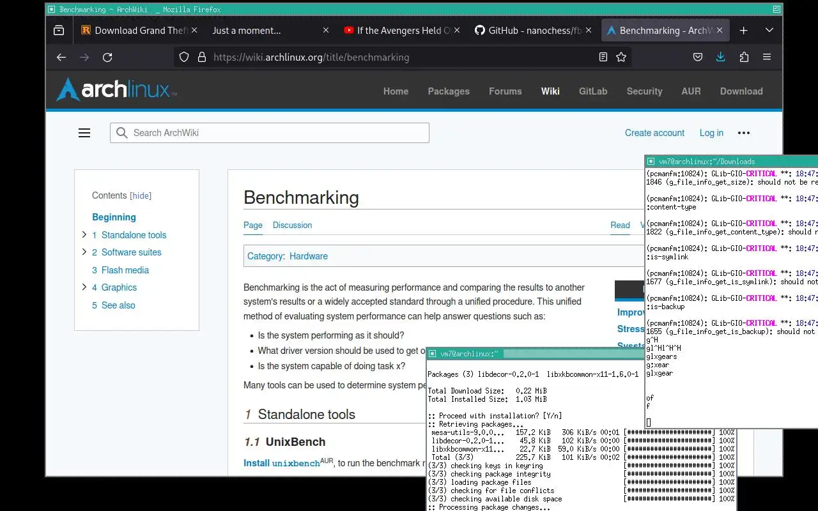
Task: Click the Arch Linux logo
Action: click(116, 90)
